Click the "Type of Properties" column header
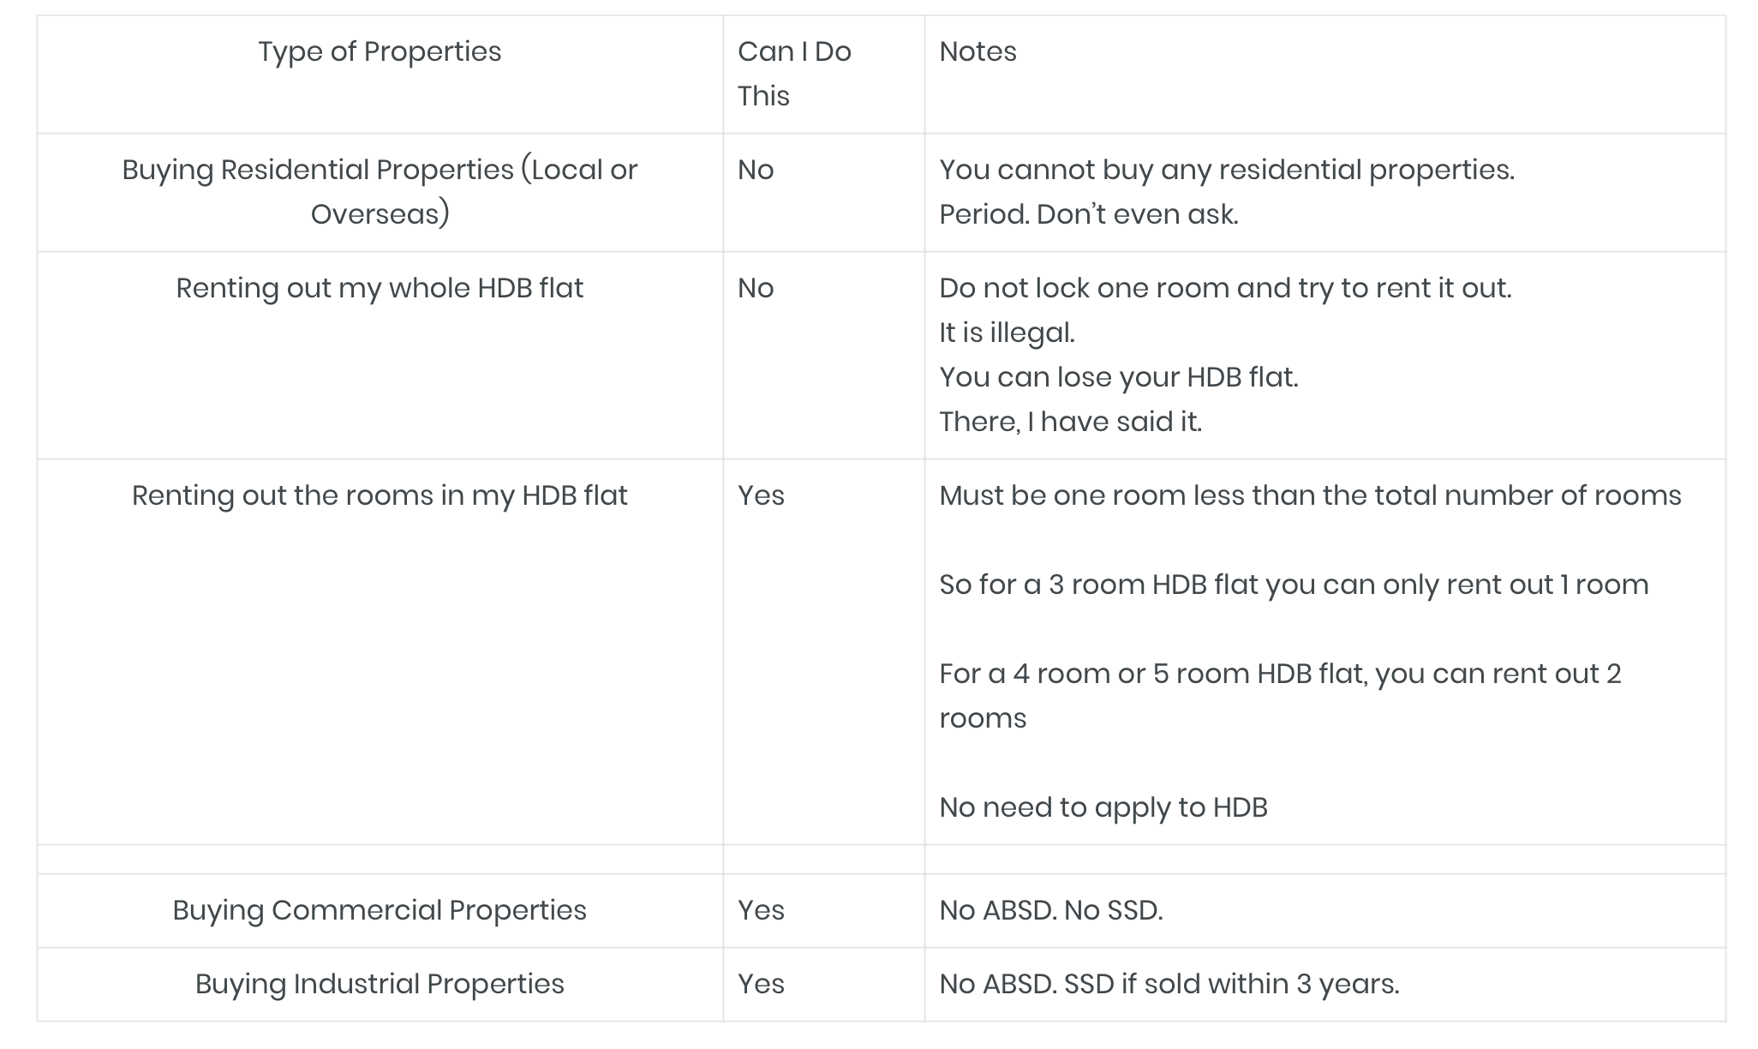The image size is (1758, 1049). (x=380, y=52)
